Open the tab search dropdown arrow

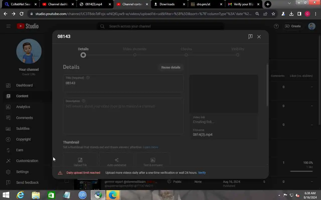point(289,3)
